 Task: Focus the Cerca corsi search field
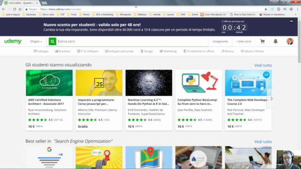133,41
